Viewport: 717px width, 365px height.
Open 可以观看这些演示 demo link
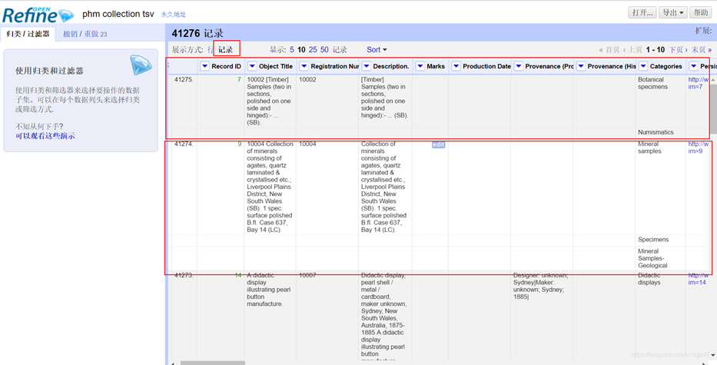point(45,136)
